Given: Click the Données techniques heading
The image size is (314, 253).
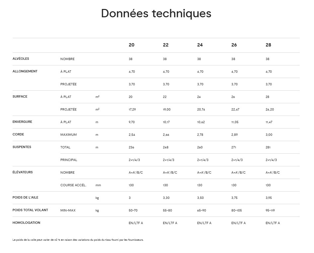Looking at the screenshot, I should 156,13.
